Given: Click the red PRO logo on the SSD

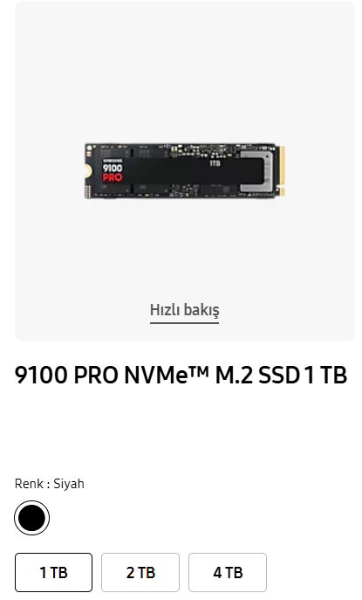Looking at the screenshot, I should click(x=113, y=177).
